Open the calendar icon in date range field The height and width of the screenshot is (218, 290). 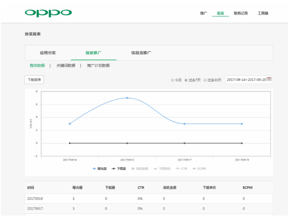269,79
